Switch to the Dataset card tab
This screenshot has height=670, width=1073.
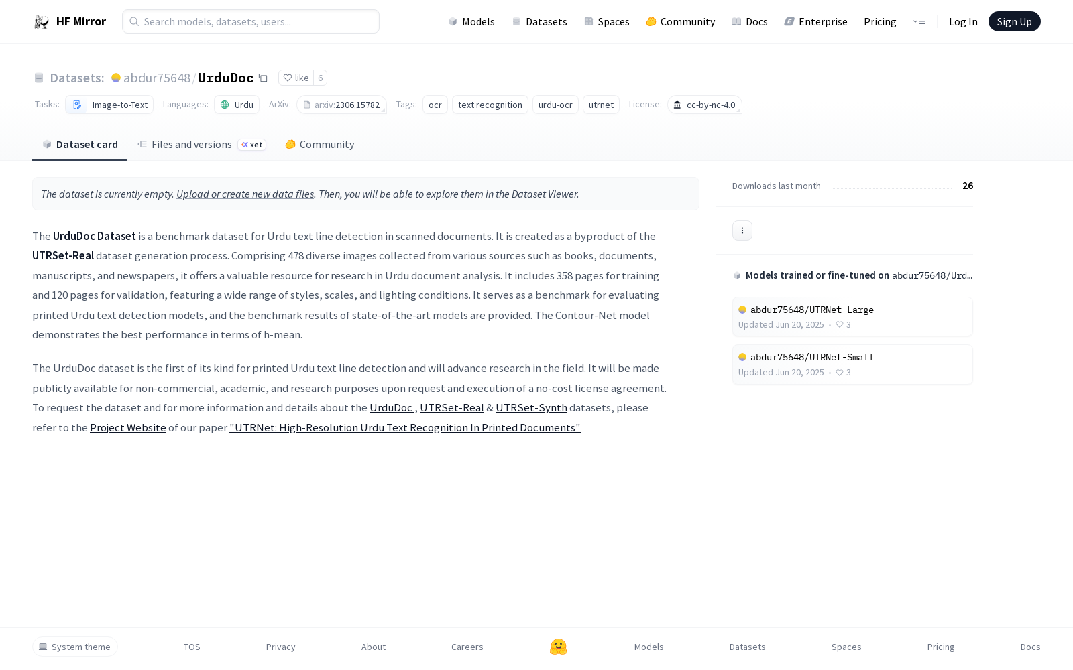[80, 145]
